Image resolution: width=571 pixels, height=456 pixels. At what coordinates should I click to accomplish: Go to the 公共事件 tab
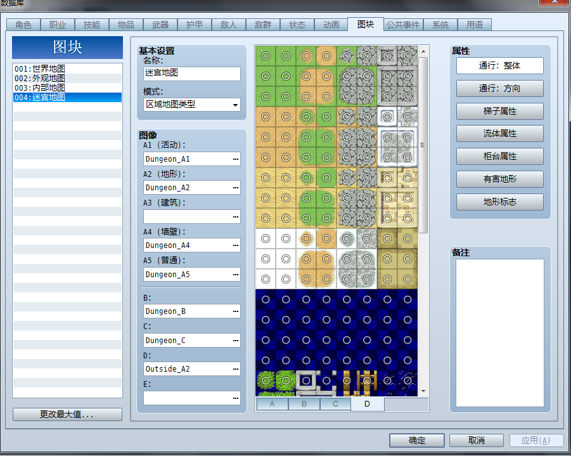(403, 25)
